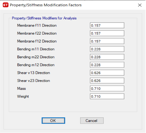Click the ETABS logo icon in title bar
Screen dimensions: 146x133
coord(6,5)
